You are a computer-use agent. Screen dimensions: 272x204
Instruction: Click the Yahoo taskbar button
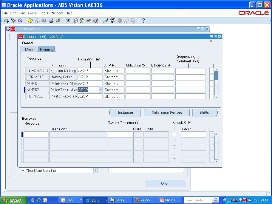point(145,200)
